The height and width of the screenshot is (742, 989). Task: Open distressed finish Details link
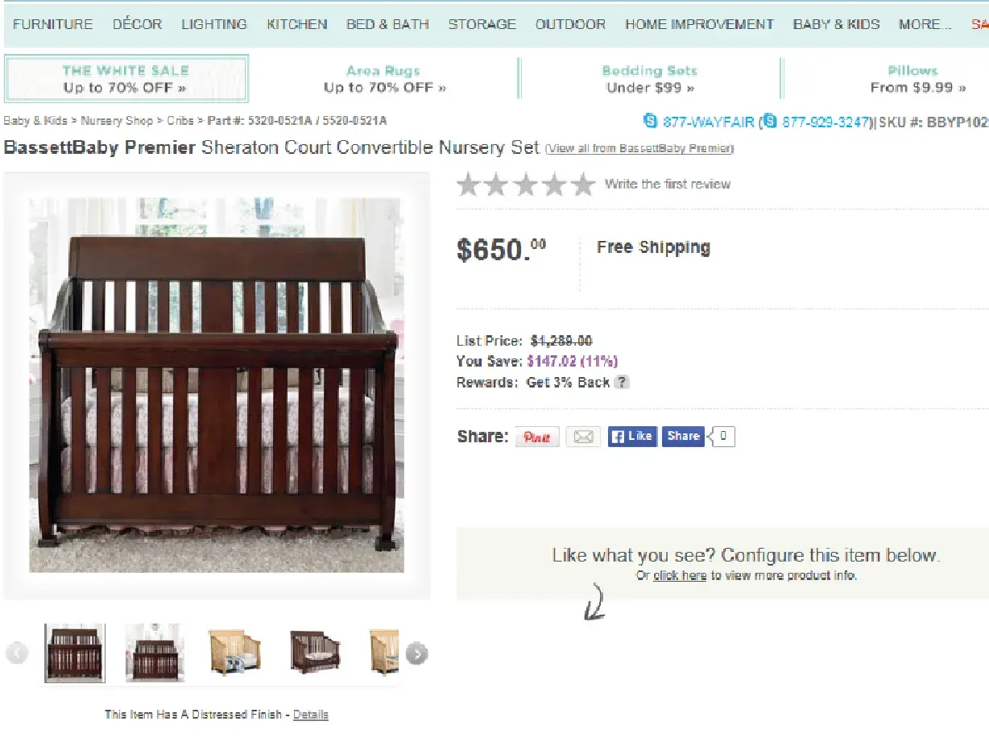pyautogui.click(x=310, y=715)
